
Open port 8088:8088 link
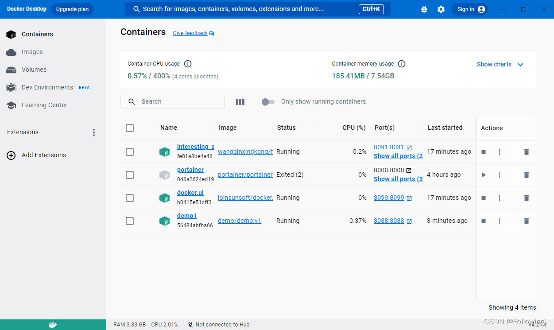pos(389,221)
